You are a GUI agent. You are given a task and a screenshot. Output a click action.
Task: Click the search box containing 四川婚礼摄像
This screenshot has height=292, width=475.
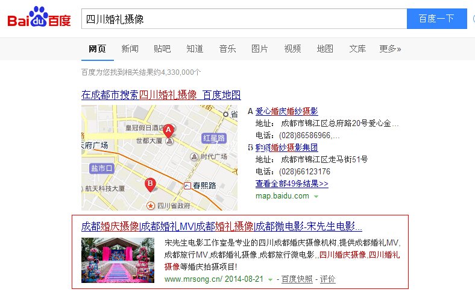click(x=244, y=19)
